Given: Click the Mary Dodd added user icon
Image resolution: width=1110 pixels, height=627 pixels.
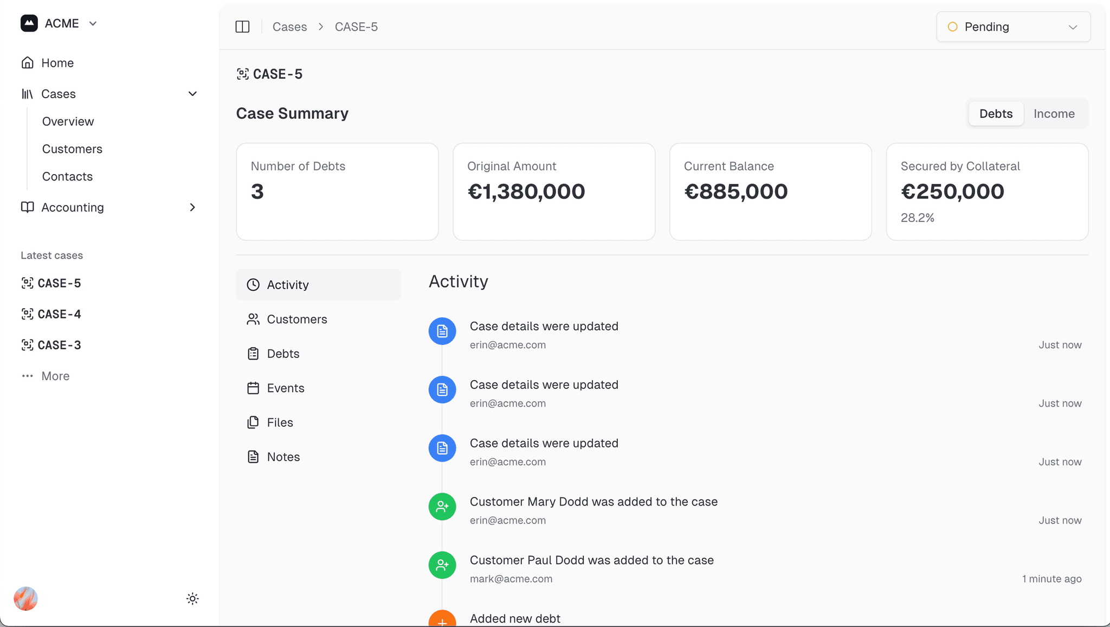Looking at the screenshot, I should [x=442, y=507].
